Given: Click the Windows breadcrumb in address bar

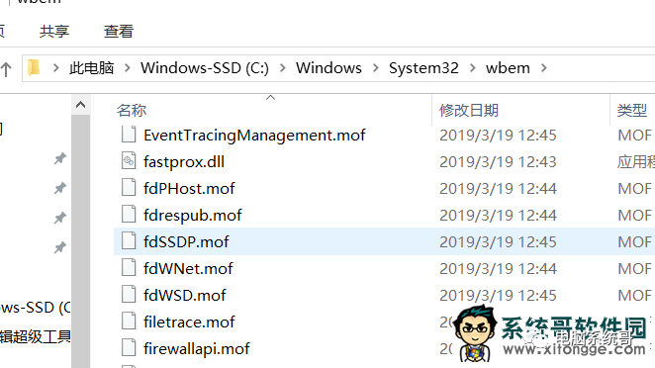Looking at the screenshot, I should click(x=328, y=67).
